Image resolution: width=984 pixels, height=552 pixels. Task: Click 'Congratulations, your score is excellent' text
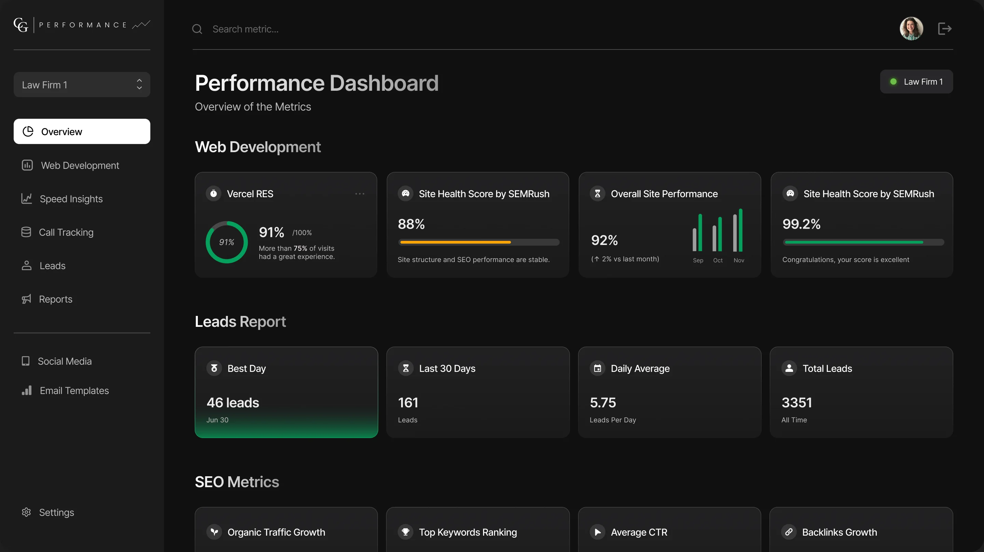tap(846, 259)
